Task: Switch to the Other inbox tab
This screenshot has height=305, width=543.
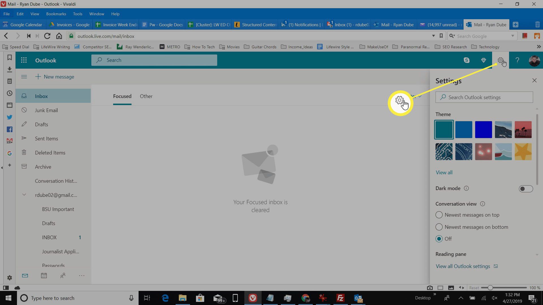Action: [x=146, y=96]
